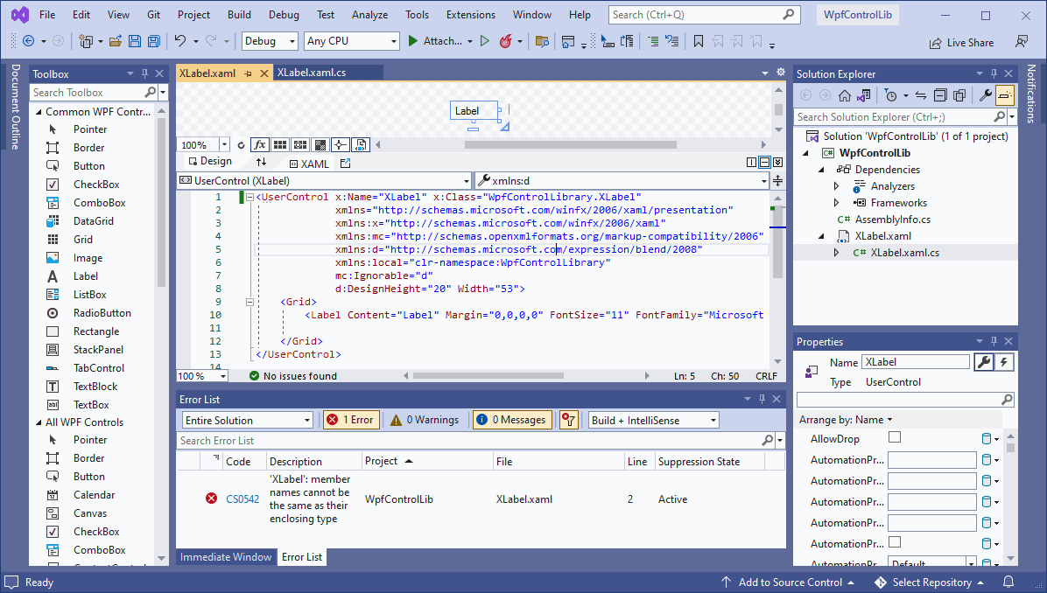This screenshot has width=1047, height=593.
Task: Click the Preview Selected Items icon
Action: coord(1004,95)
